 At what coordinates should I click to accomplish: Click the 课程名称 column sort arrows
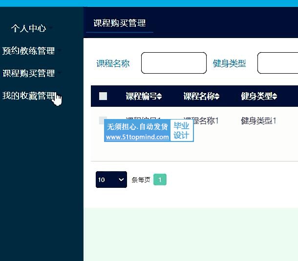217,97
